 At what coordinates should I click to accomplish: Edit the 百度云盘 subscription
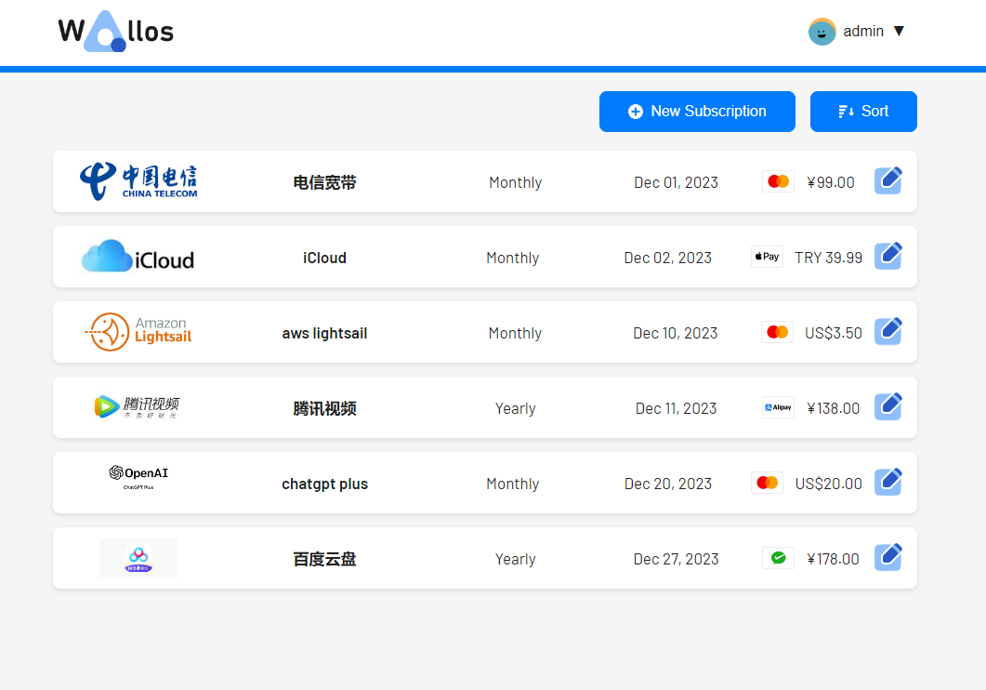click(888, 557)
